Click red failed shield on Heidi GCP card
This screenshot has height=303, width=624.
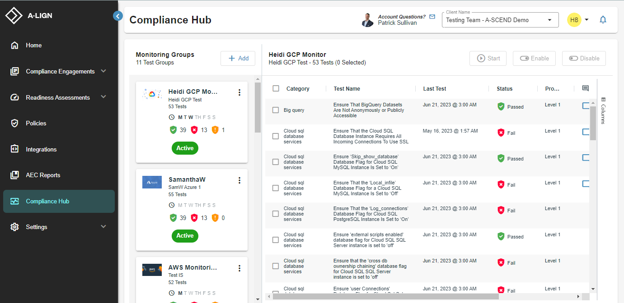[x=194, y=130]
